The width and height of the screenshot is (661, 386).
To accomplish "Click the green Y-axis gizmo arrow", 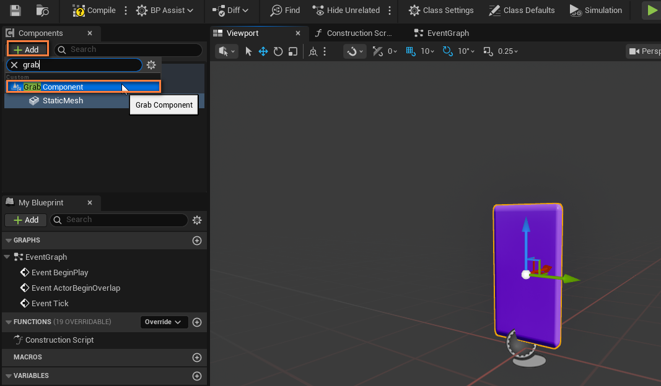I will click(x=570, y=278).
